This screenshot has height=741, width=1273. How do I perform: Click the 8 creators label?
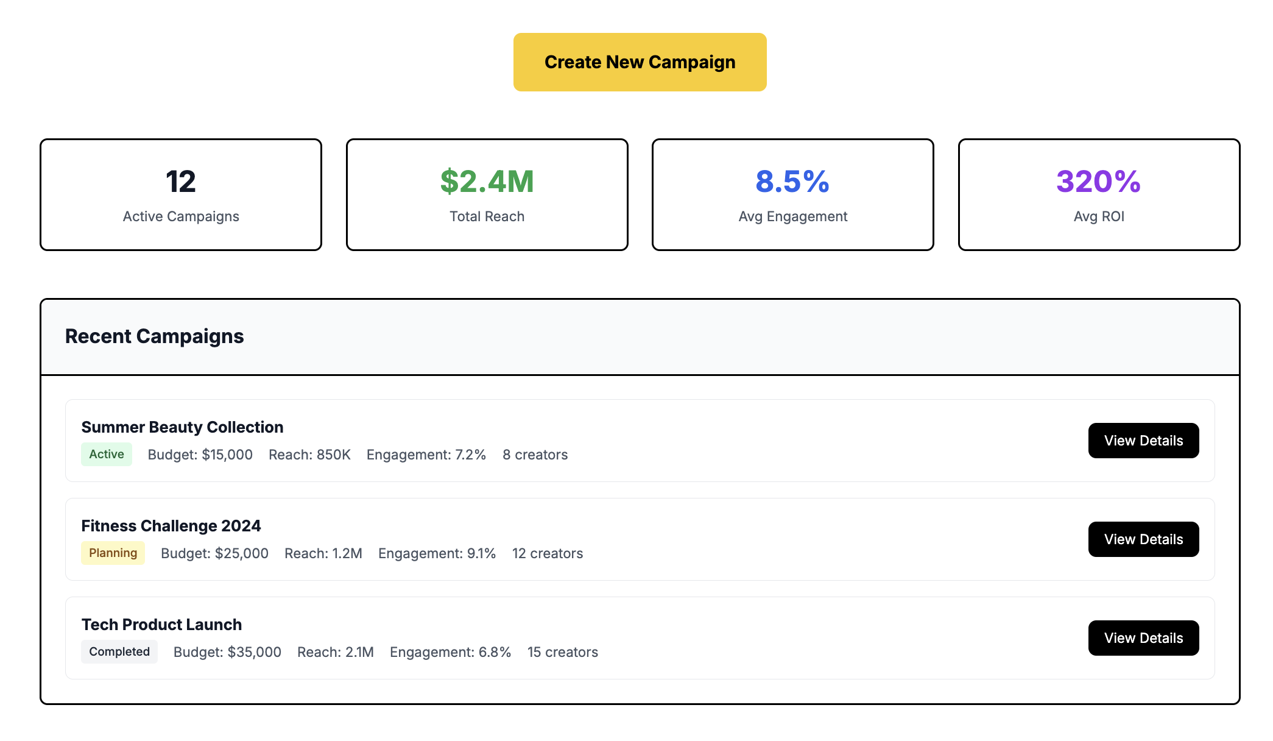point(535,455)
